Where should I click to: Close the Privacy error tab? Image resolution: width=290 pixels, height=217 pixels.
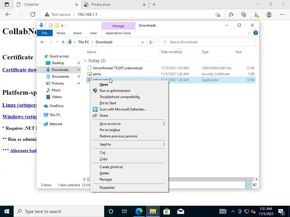tap(144, 5)
